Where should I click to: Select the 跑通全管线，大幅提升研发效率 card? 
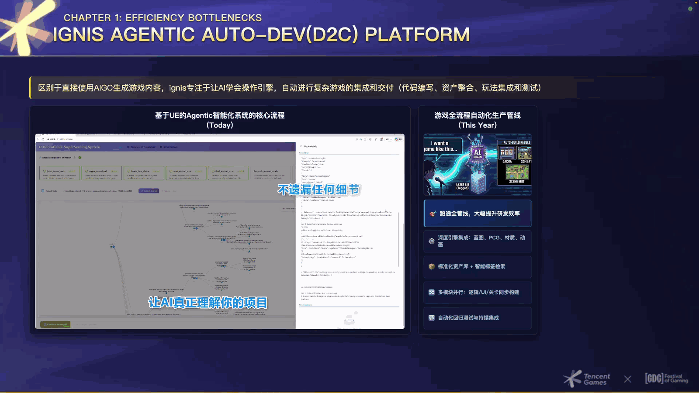pos(478,214)
